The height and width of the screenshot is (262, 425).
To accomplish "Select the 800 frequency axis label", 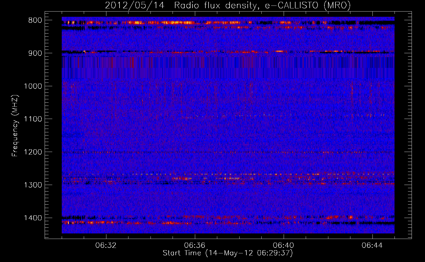I will (x=35, y=20).
